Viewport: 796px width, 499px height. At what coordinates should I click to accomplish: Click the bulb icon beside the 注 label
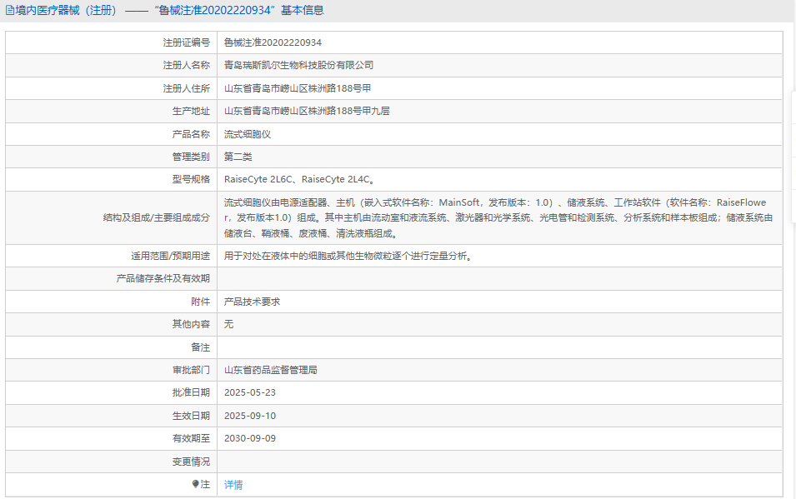point(195,484)
